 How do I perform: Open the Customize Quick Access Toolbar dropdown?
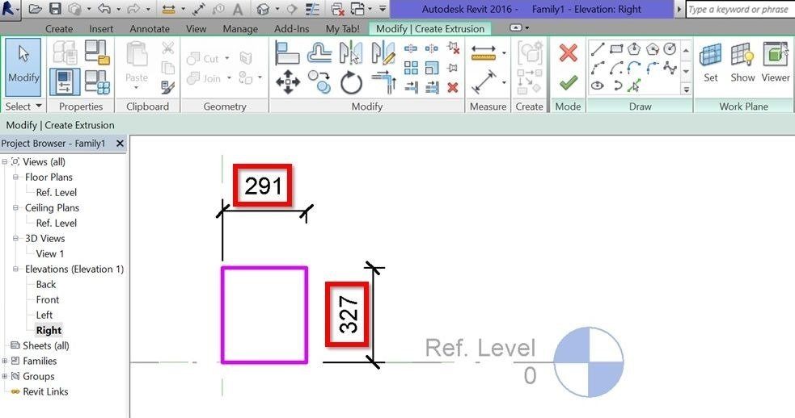pos(383,9)
